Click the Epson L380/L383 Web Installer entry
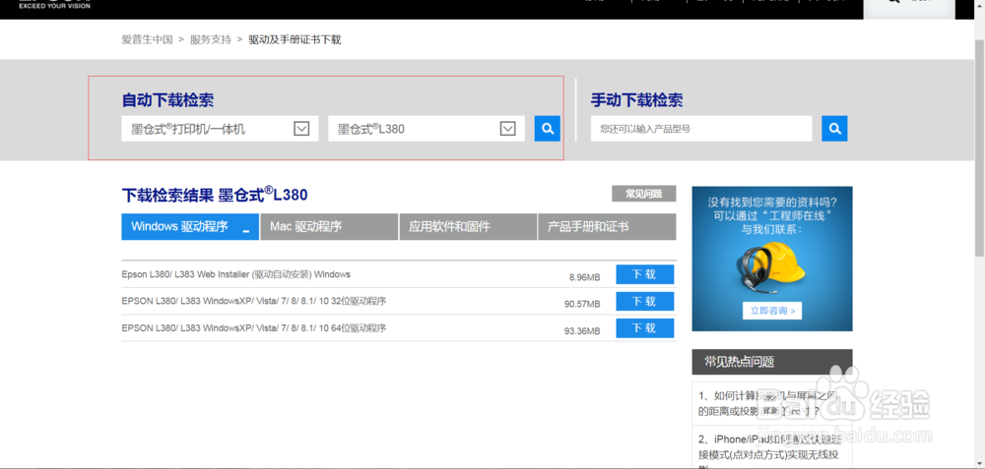 click(x=236, y=274)
